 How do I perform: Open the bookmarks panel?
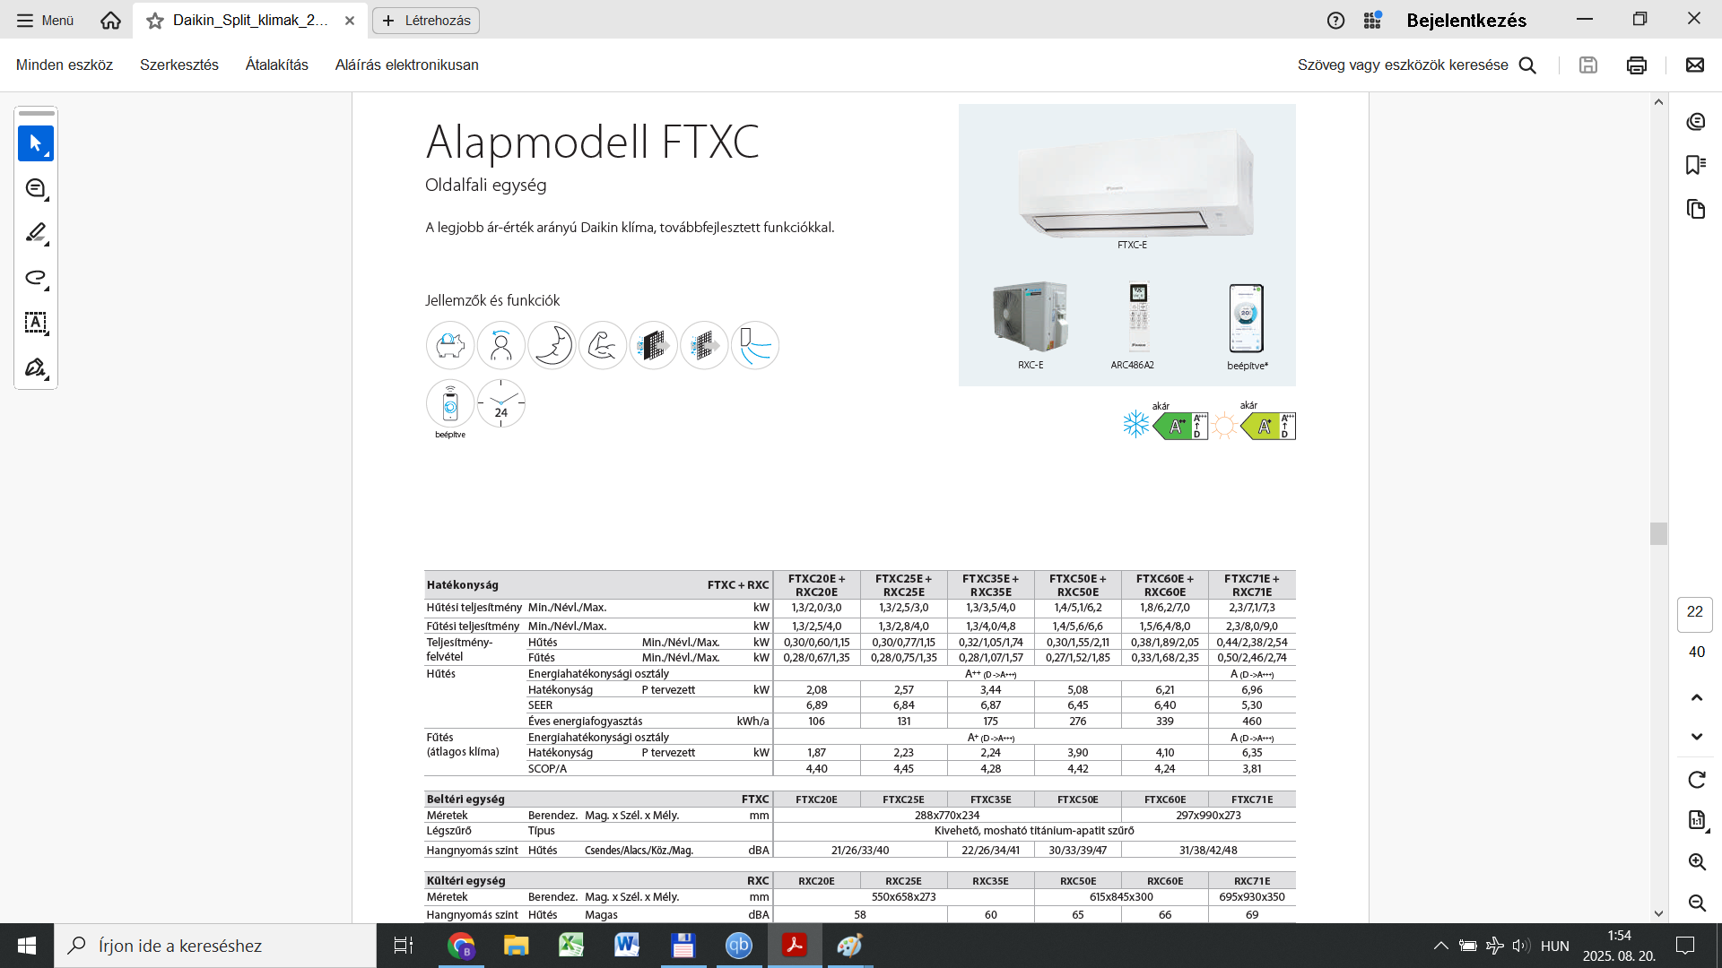point(1695,165)
